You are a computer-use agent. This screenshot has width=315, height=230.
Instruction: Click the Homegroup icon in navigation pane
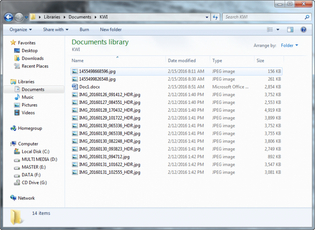pos(14,129)
